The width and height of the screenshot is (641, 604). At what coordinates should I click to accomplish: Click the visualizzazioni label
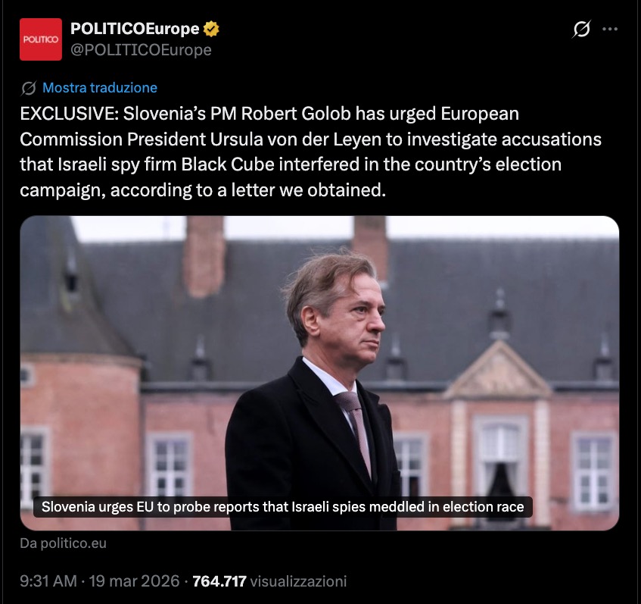click(298, 581)
